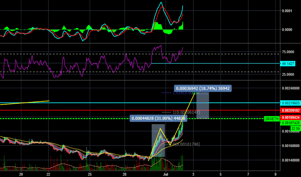Click the 0.00240000 price scale label
The width and height of the screenshot is (301, 177).
(x=291, y=88)
